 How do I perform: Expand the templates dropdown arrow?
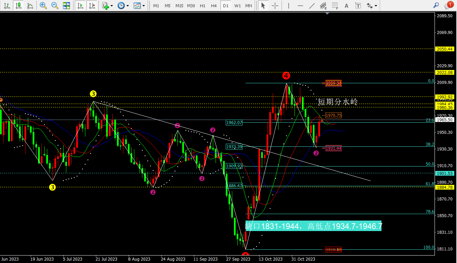point(143,5)
